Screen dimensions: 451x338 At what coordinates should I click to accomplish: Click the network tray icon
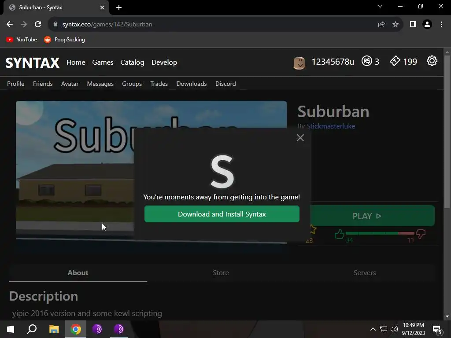click(384, 329)
